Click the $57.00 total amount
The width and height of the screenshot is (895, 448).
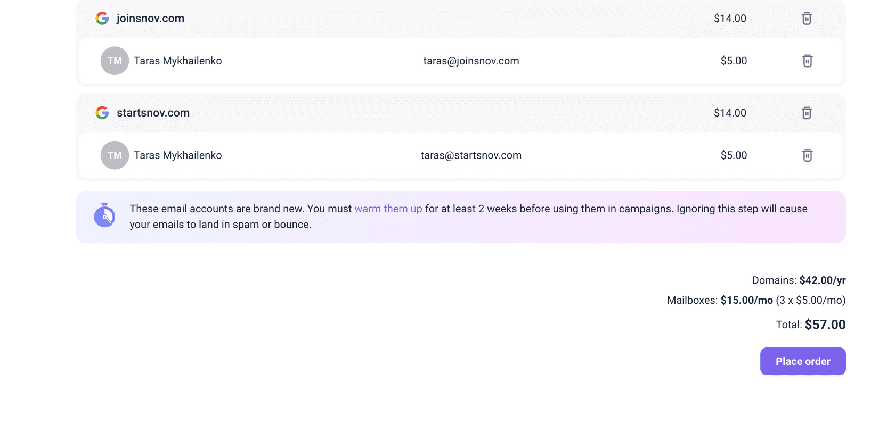pos(825,325)
